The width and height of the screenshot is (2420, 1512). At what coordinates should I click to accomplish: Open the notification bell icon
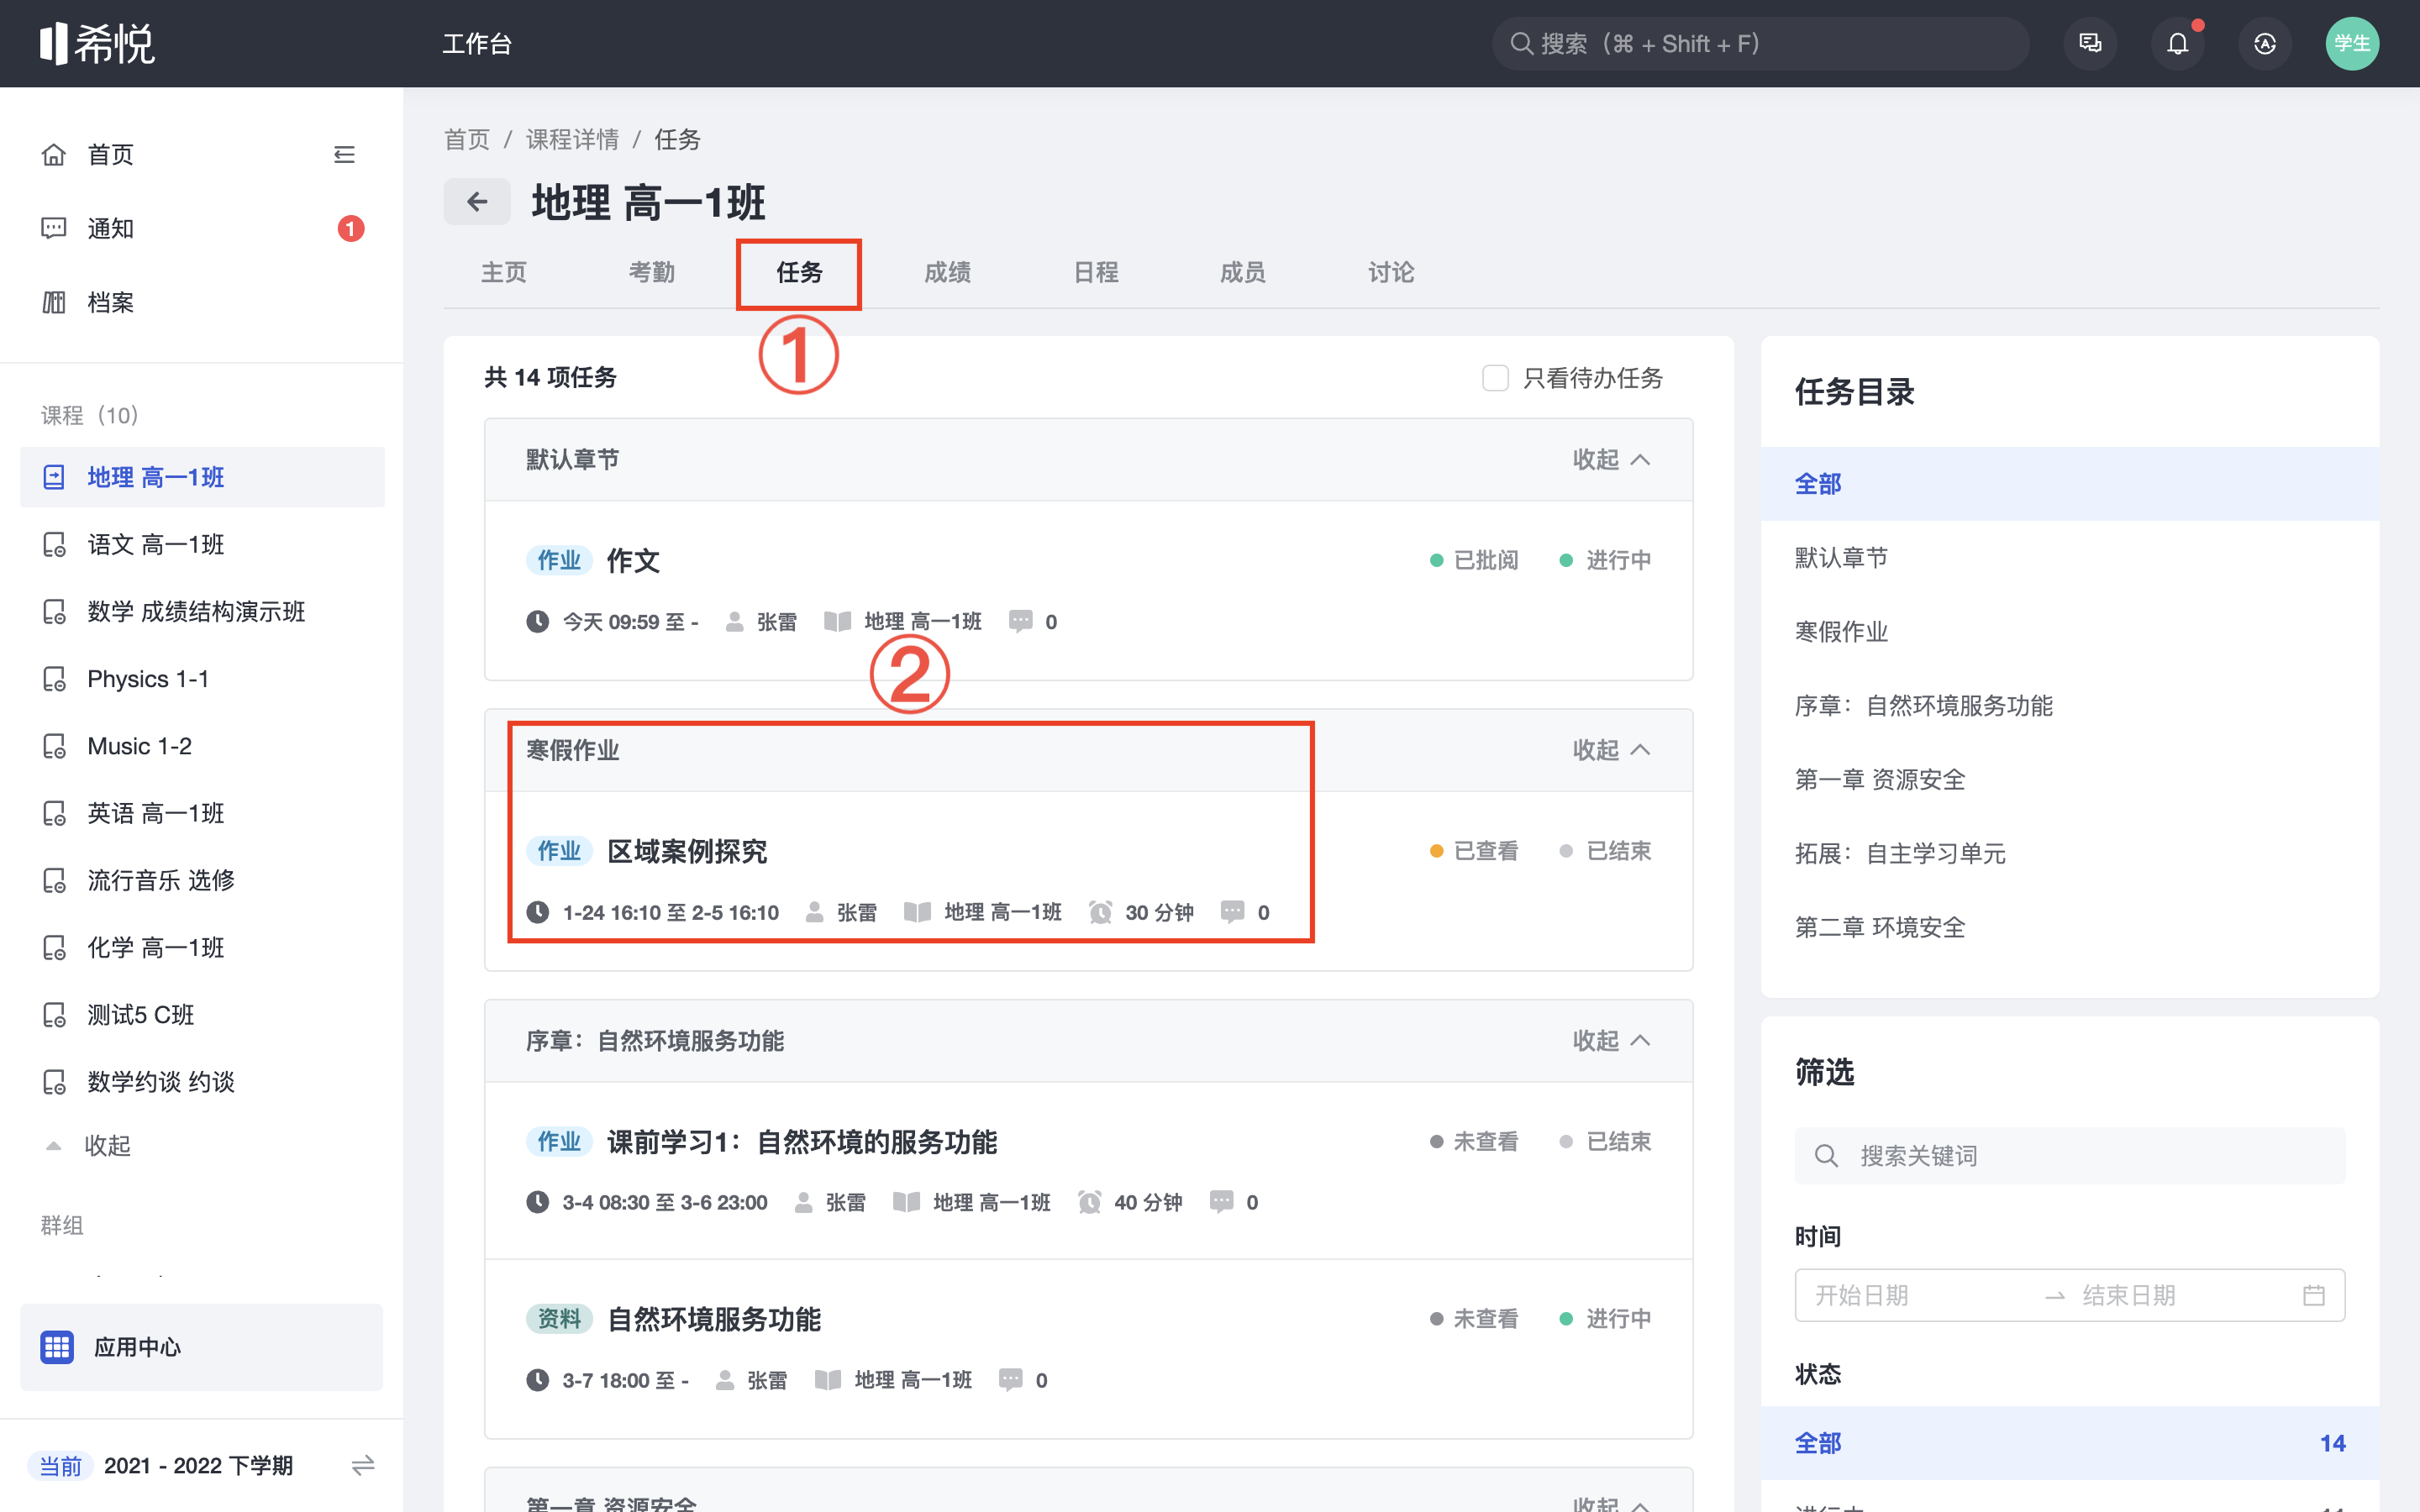coord(2177,44)
